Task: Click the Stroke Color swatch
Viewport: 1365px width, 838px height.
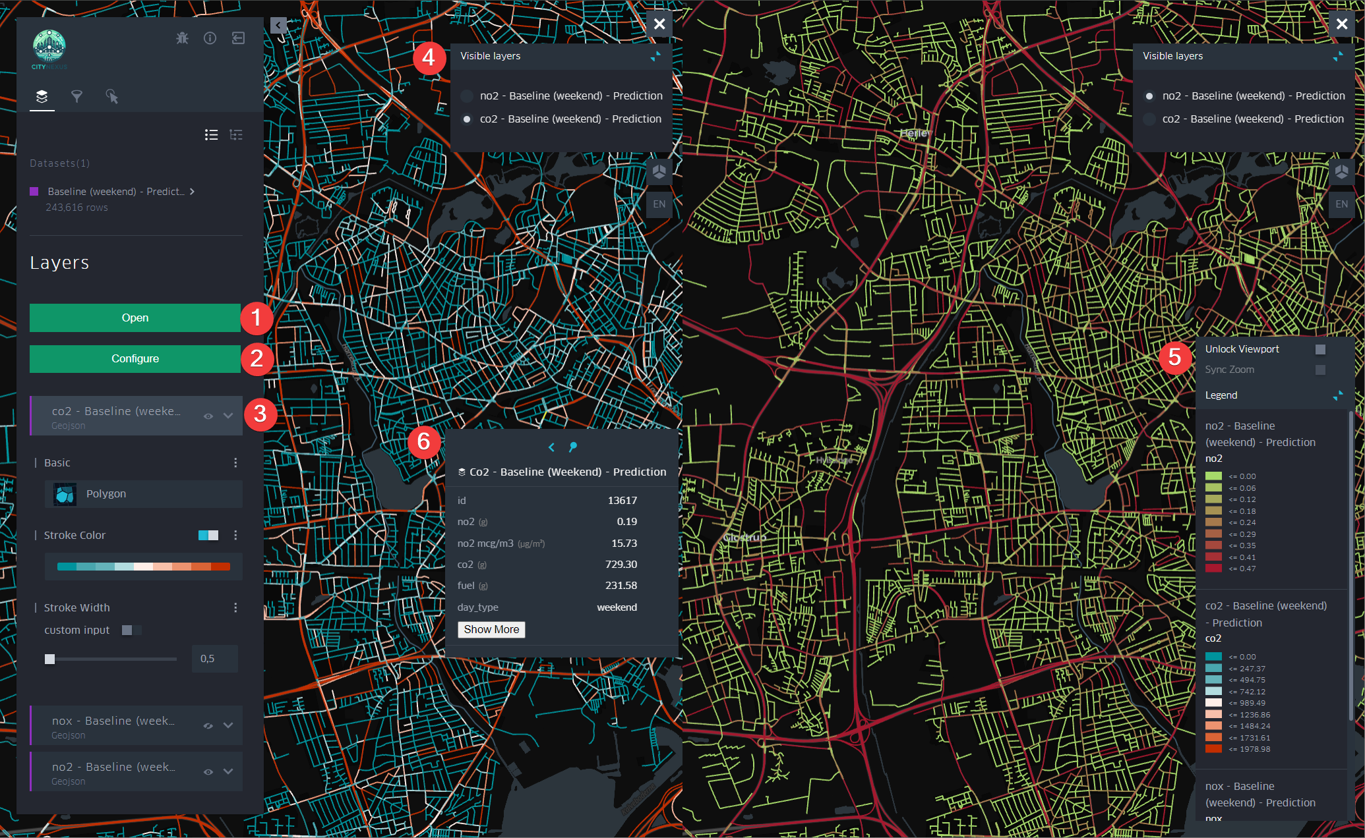Action: click(208, 535)
